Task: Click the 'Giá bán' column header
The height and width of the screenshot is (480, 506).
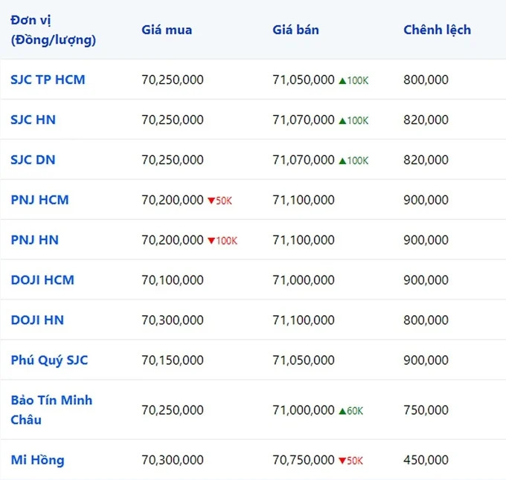Action: point(295,30)
